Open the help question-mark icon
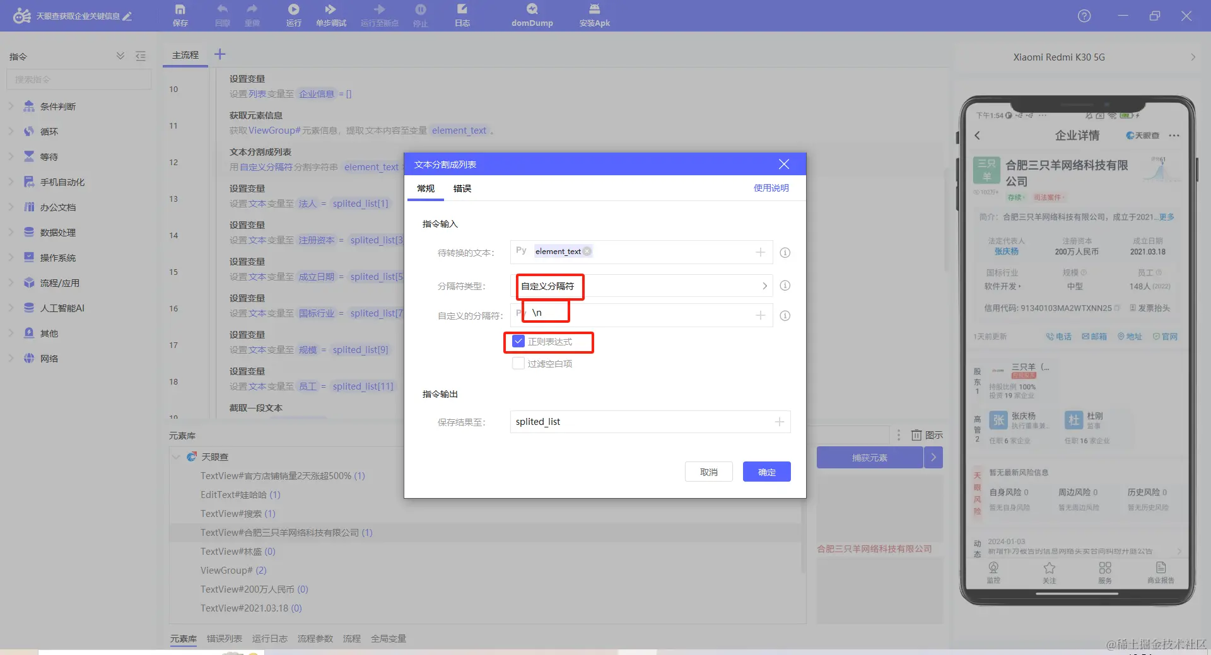 pyautogui.click(x=1084, y=16)
